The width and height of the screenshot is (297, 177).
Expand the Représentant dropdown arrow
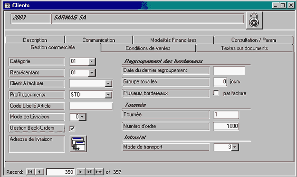[92, 73]
